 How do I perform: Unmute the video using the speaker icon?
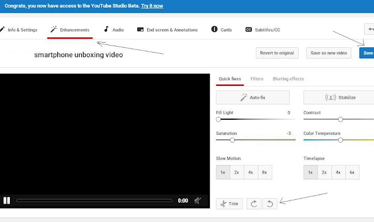coord(198,200)
